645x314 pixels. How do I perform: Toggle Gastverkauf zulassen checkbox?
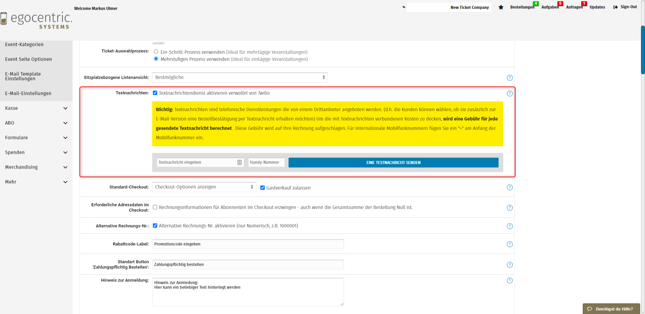(263, 188)
